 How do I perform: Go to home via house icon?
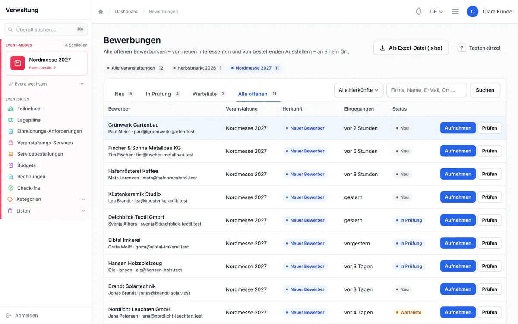pyautogui.click(x=101, y=12)
